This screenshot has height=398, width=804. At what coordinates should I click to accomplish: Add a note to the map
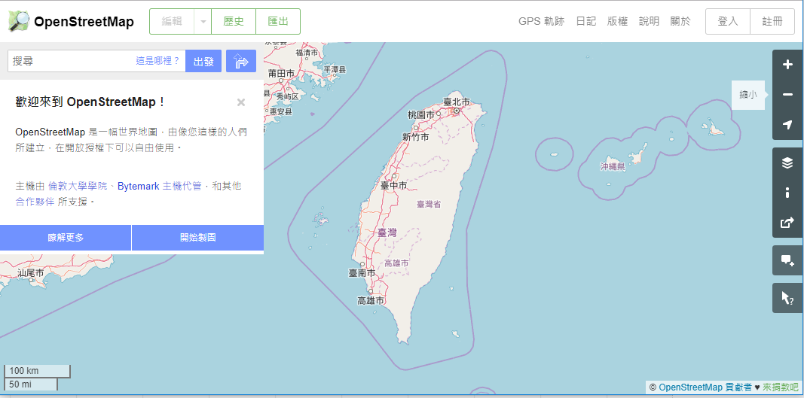coord(787,260)
